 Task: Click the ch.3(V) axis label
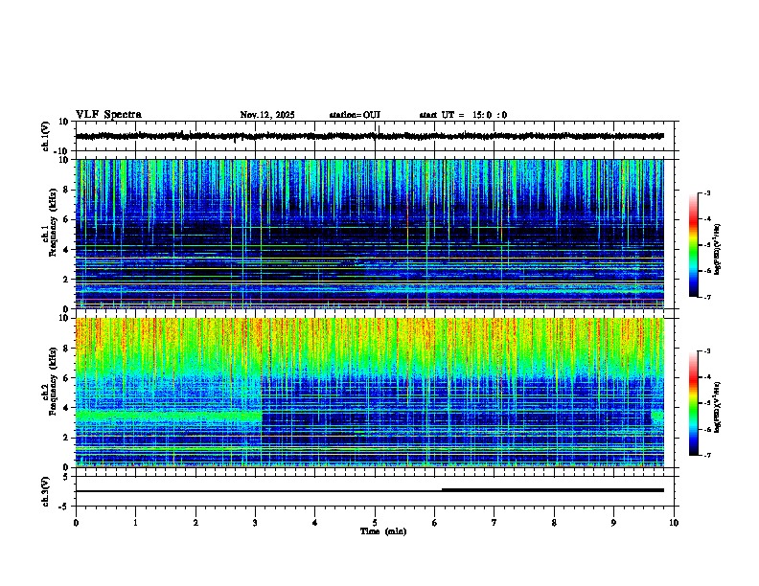coord(45,491)
